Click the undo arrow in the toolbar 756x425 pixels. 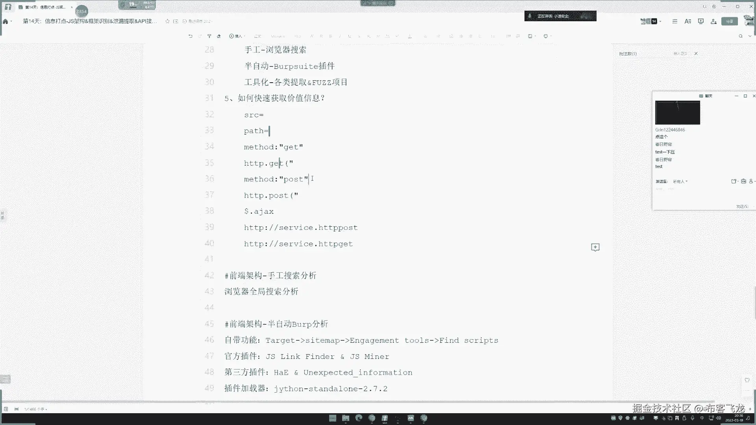[191, 36]
